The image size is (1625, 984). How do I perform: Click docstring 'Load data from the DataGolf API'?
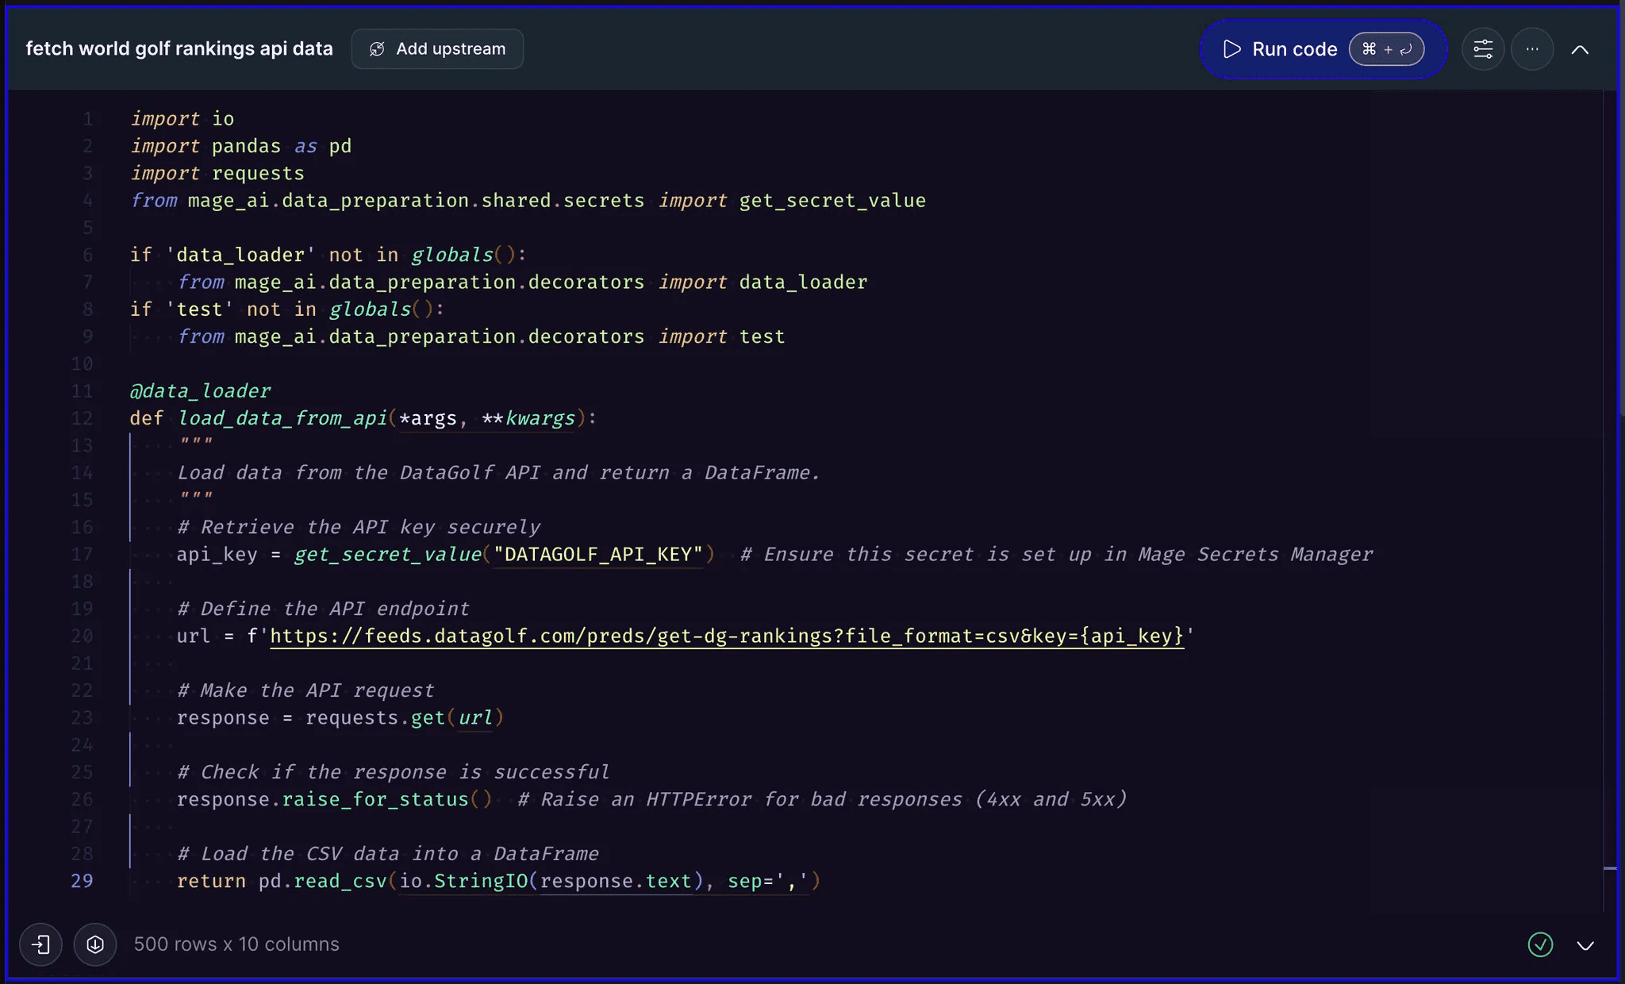359,473
